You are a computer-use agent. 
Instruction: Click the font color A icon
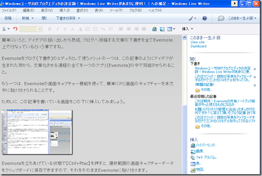click(x=80, y=29)
